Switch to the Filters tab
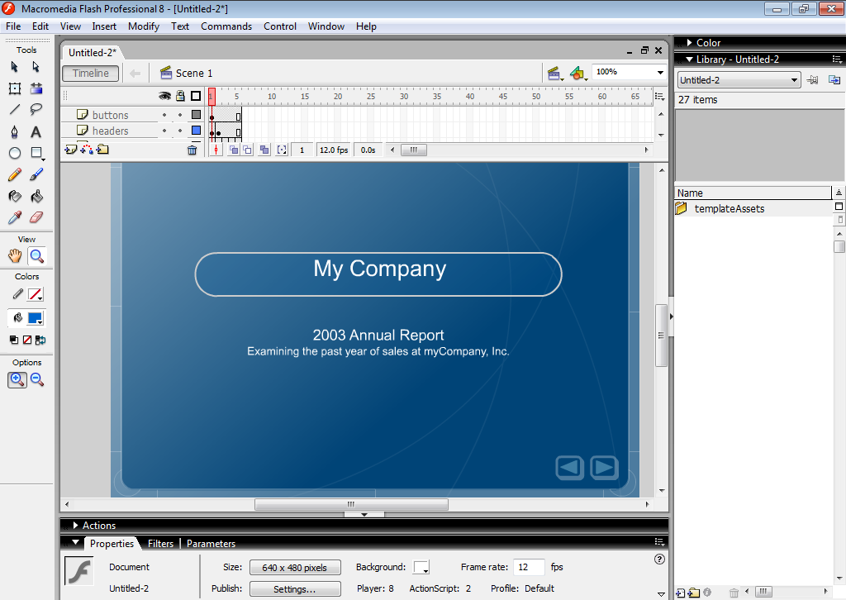 pos(160,543)
